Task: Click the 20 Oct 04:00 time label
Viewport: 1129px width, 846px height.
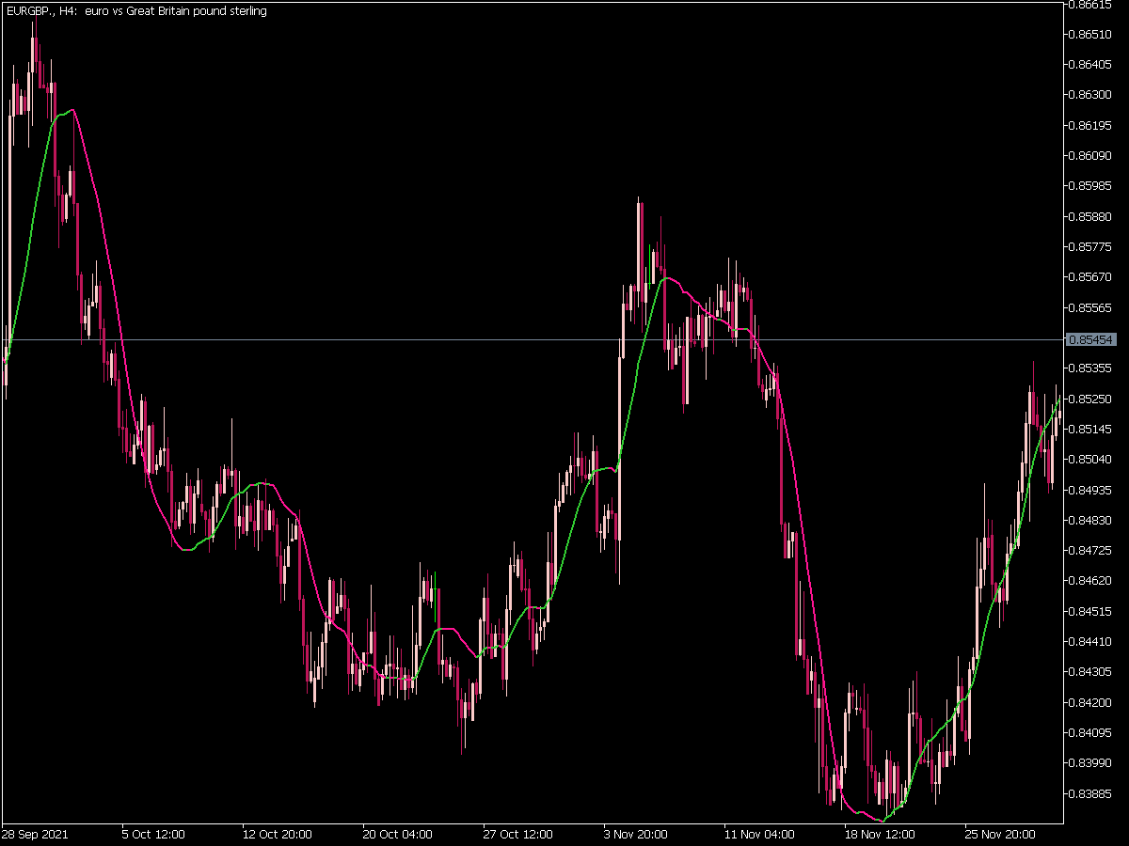Action: pos(398,834)
